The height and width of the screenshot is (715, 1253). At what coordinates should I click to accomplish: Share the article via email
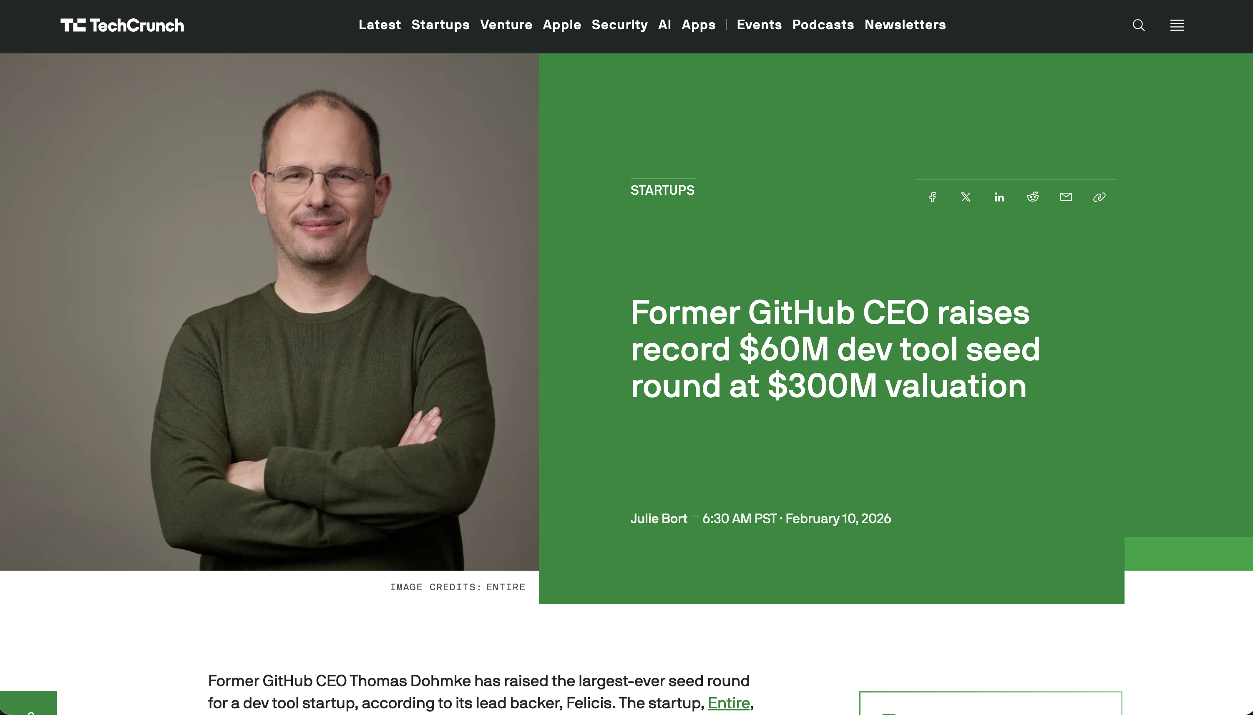coord(1065,196)
